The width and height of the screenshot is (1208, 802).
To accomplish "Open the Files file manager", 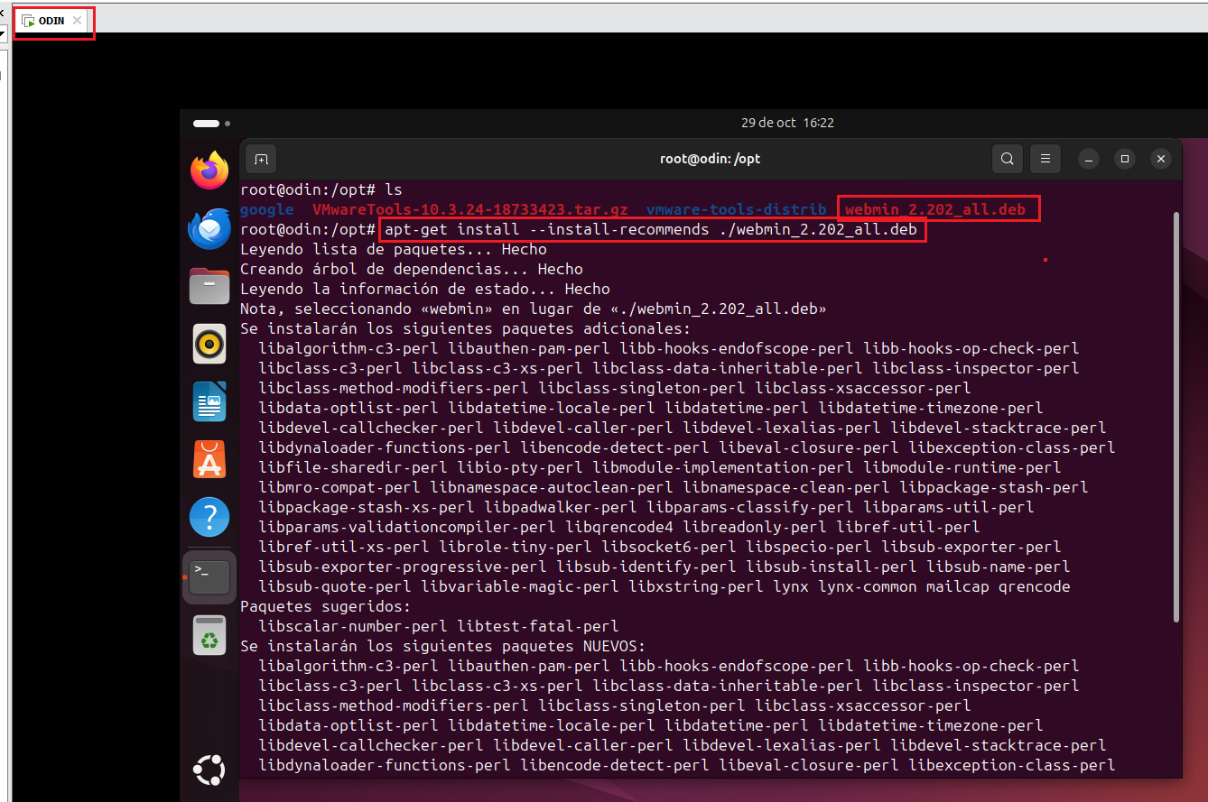I will pyautogui.click(x=209, y=286).
